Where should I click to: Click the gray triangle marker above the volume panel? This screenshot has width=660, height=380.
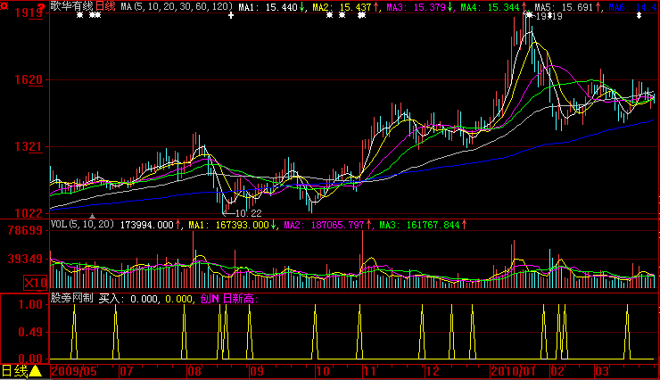pos(92,215)
